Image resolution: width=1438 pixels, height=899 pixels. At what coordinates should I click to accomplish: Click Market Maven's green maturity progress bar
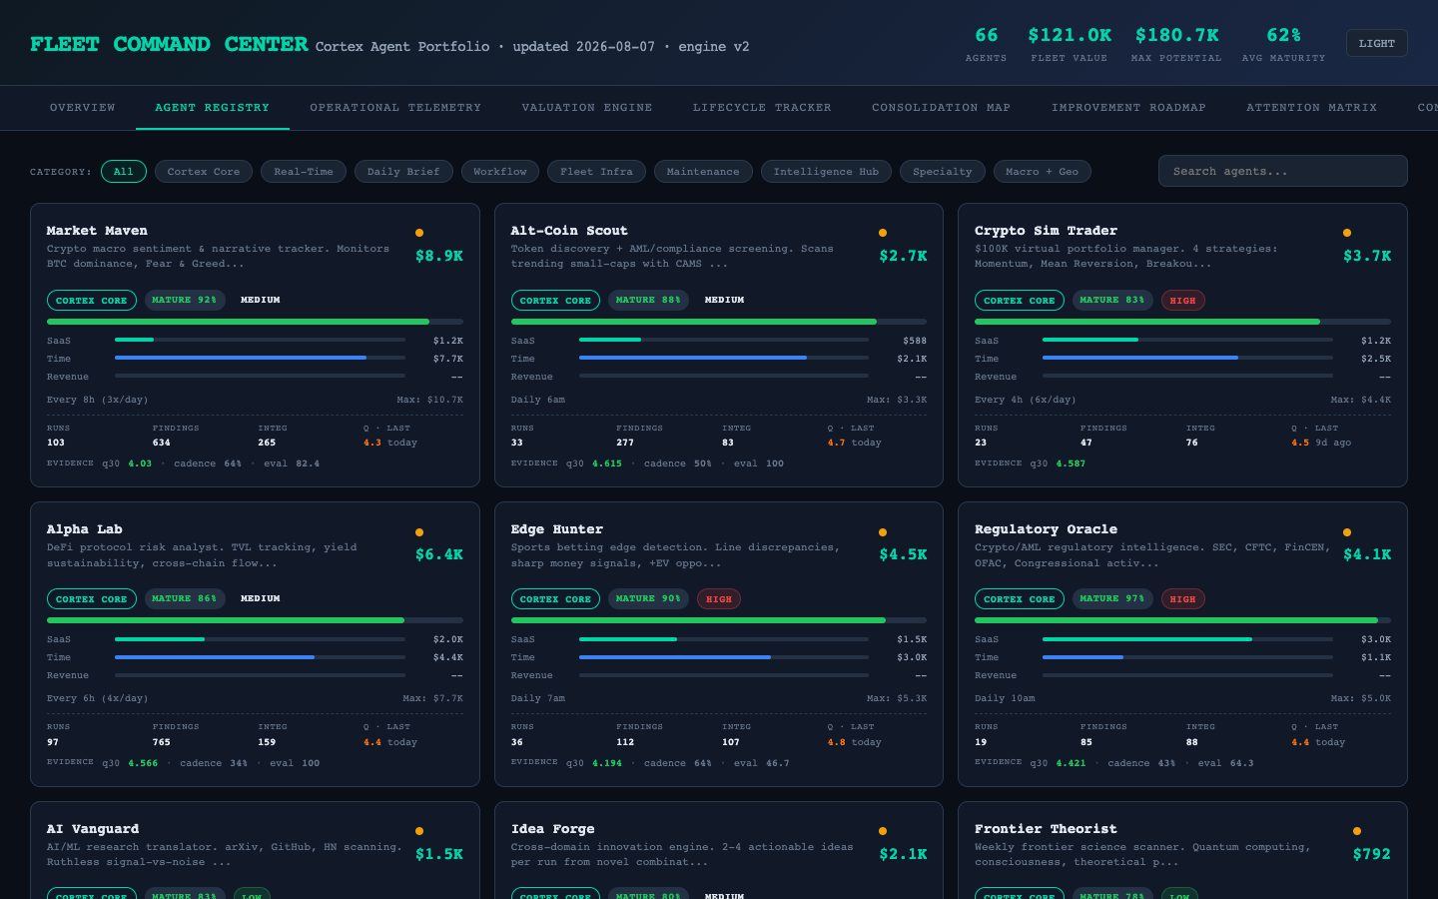point(238,322)
